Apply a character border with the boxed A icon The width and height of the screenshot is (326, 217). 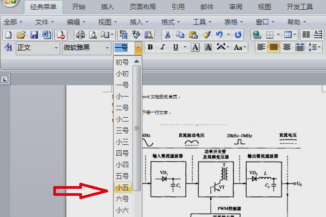coord(195,48)
